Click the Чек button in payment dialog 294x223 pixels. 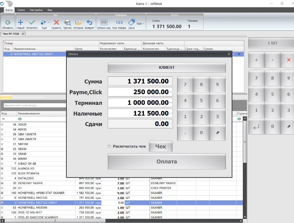coord(161,146)
